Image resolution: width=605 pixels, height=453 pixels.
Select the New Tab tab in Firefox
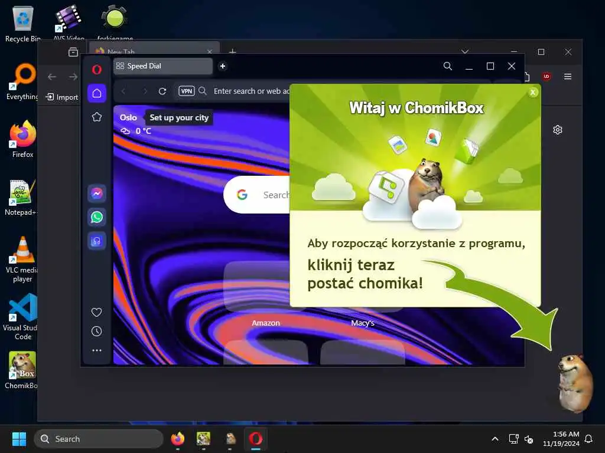(154, 51)
